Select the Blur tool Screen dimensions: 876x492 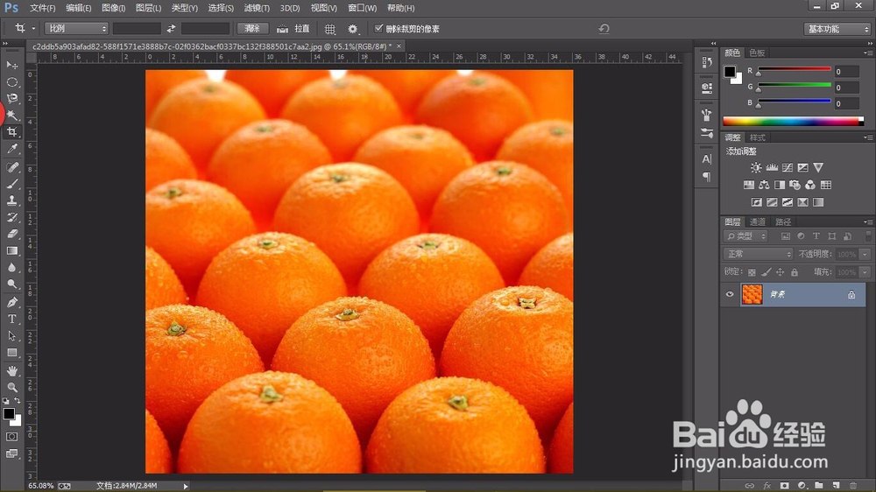point(11,268)
